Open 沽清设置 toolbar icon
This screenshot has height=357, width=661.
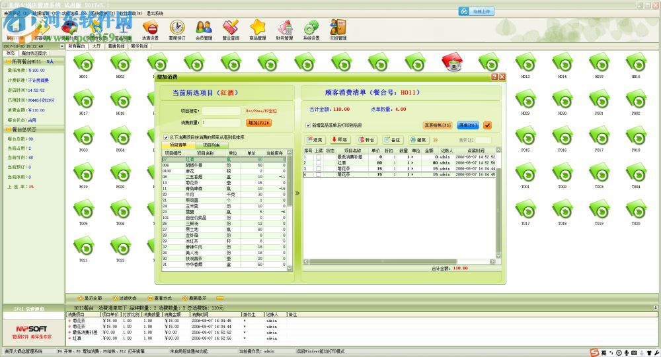[150, 30]
